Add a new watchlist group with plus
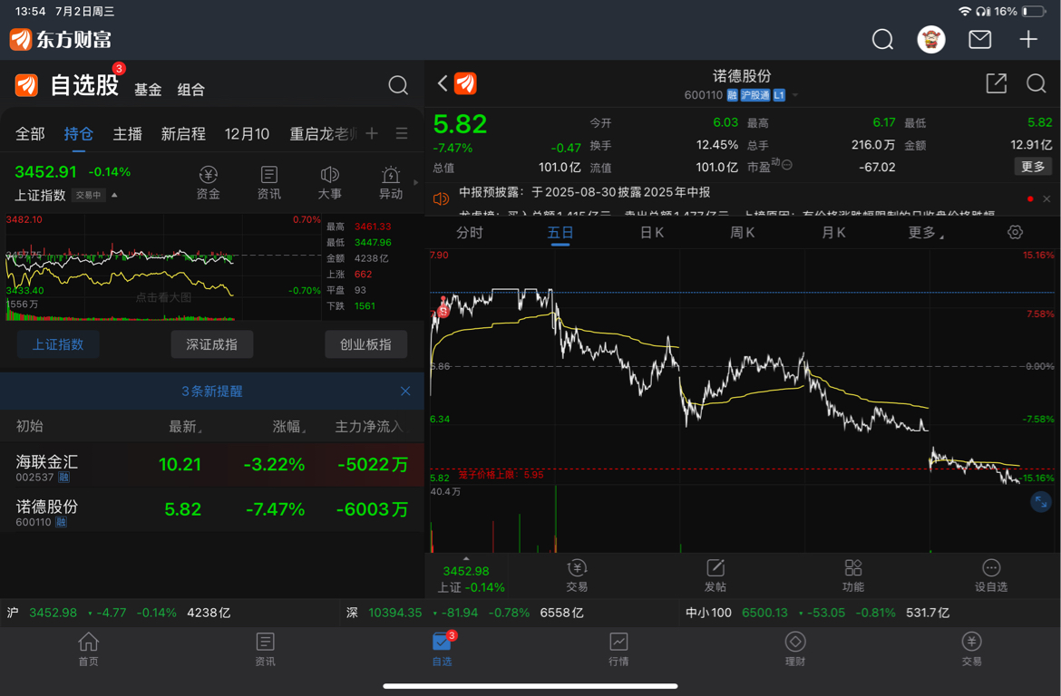The image size is (1061, 696). (x=372, y=133)
